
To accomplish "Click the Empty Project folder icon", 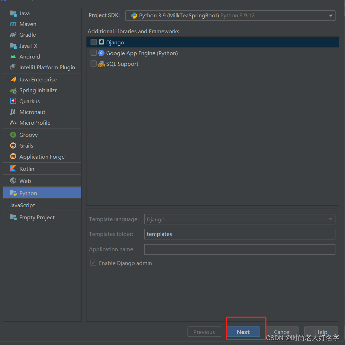I will [x=13, y=217].
